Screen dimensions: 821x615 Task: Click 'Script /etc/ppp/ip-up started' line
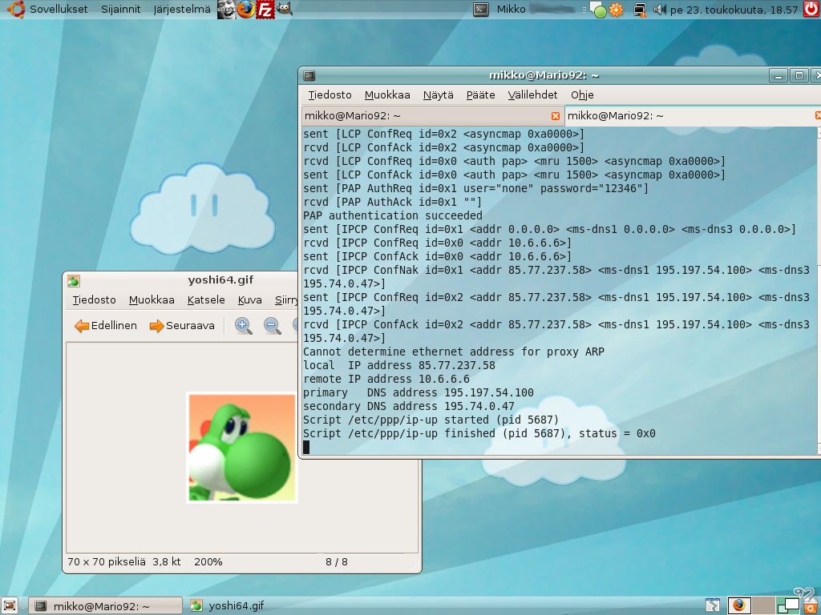pos(431,420)
